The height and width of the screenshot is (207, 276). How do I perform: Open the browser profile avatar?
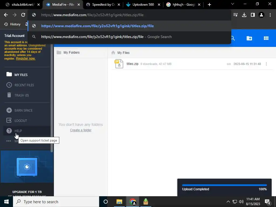261,15
